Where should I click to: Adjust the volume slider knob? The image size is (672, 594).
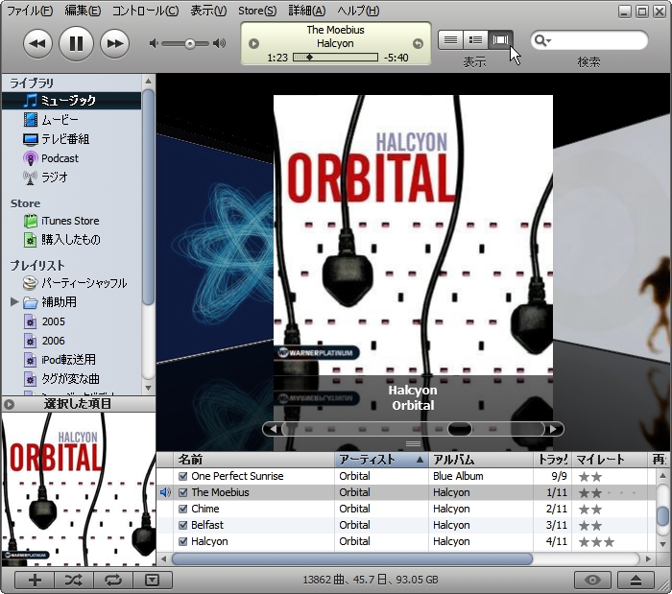click(x=190, y=44)
